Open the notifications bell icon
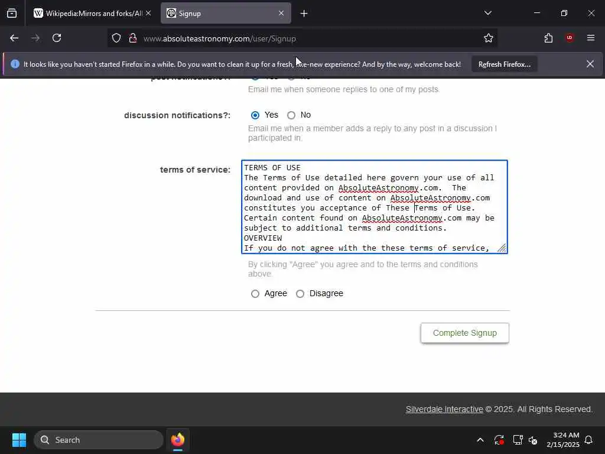The height and width of the screenshot is (454, 605). [588, 440]
